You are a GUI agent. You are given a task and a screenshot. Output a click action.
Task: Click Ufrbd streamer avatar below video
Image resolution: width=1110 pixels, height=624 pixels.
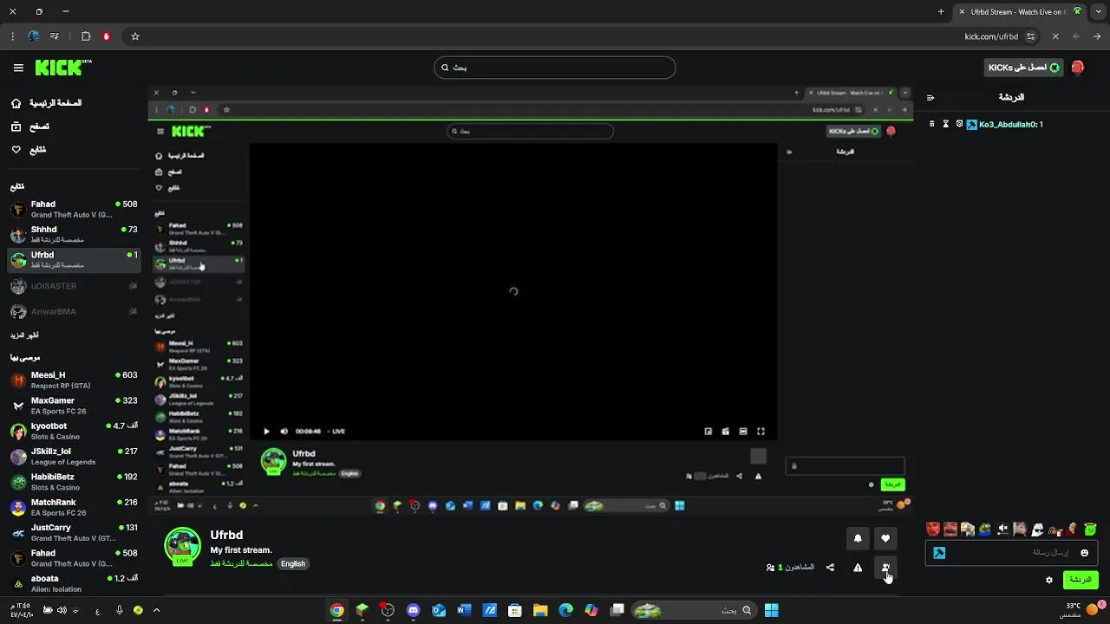pyautogui.click(x=183, y=546)
